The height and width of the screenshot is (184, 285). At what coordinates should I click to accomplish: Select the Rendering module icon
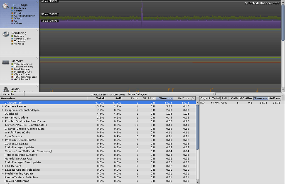[6, 34]
